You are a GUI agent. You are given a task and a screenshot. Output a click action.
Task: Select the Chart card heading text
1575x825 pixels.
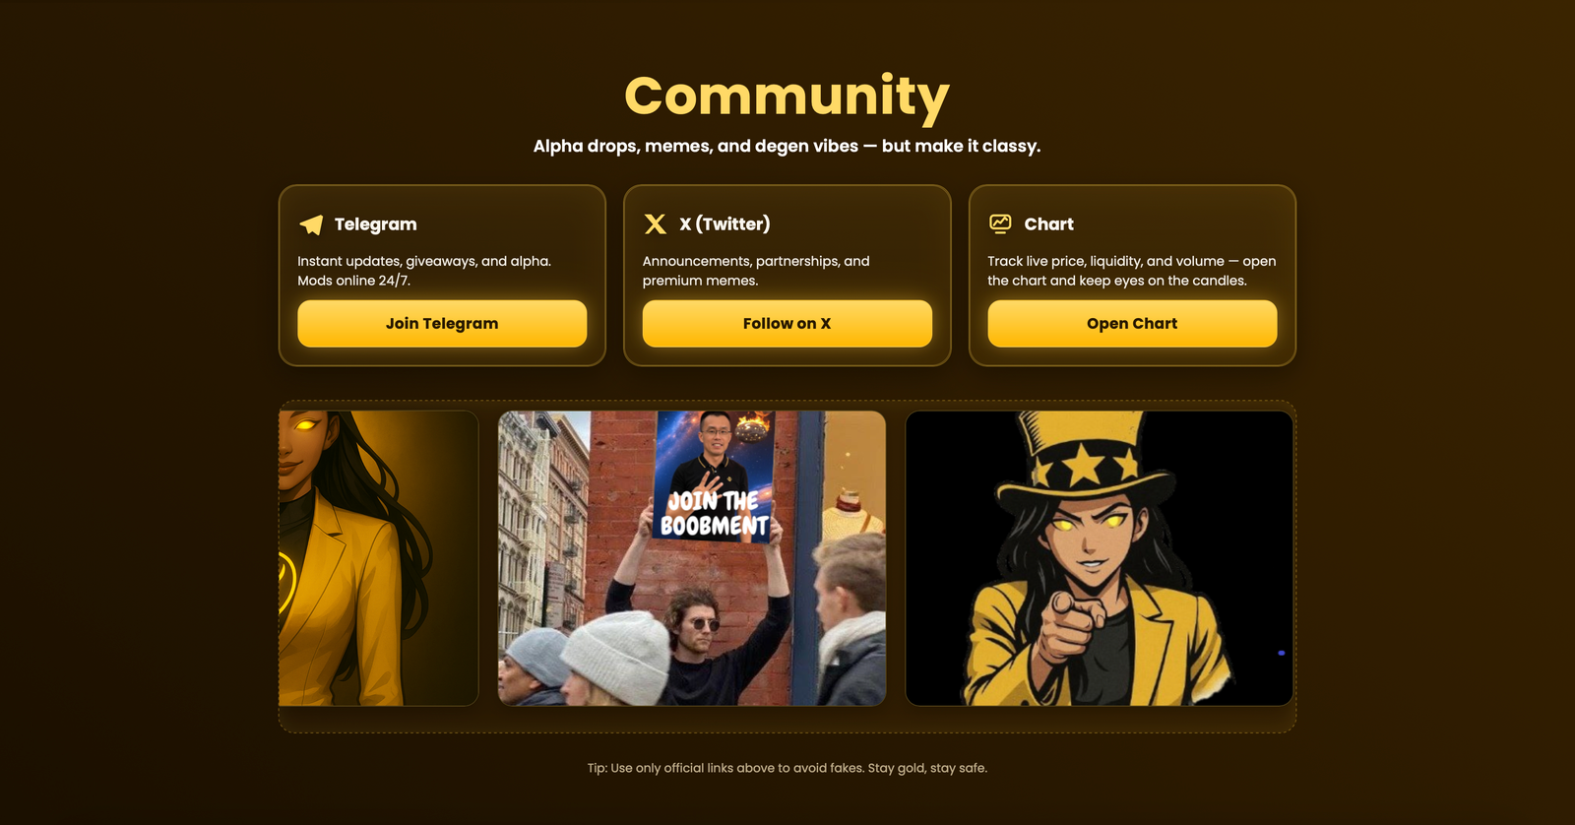tap(1048, 224)
